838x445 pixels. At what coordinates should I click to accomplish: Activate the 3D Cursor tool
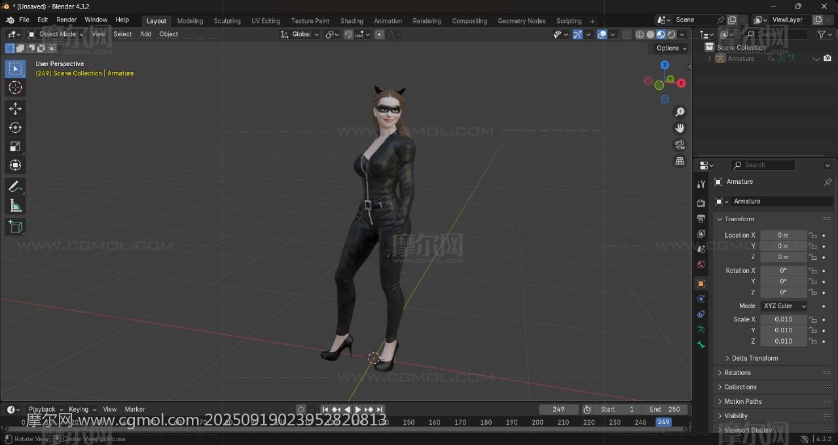tap(16, 88)
